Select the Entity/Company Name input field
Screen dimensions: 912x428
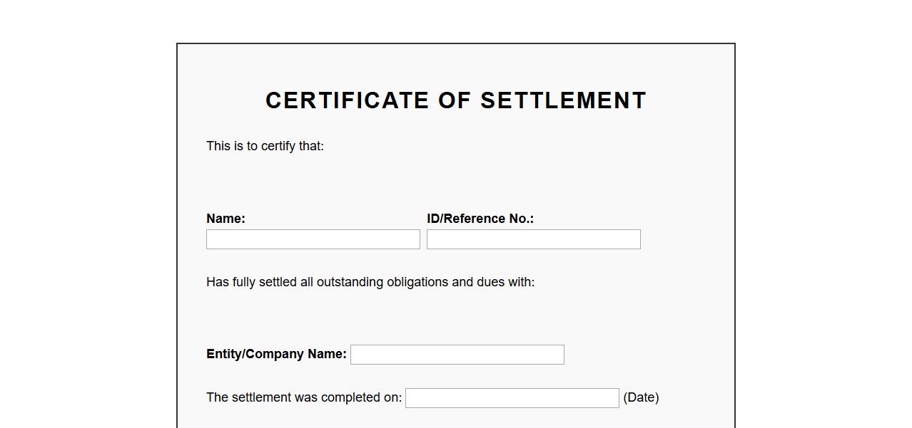point(457,355)
